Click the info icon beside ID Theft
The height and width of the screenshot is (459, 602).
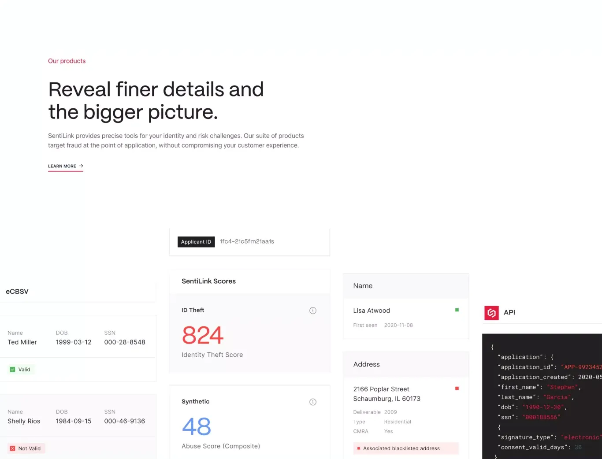(313, 311)
